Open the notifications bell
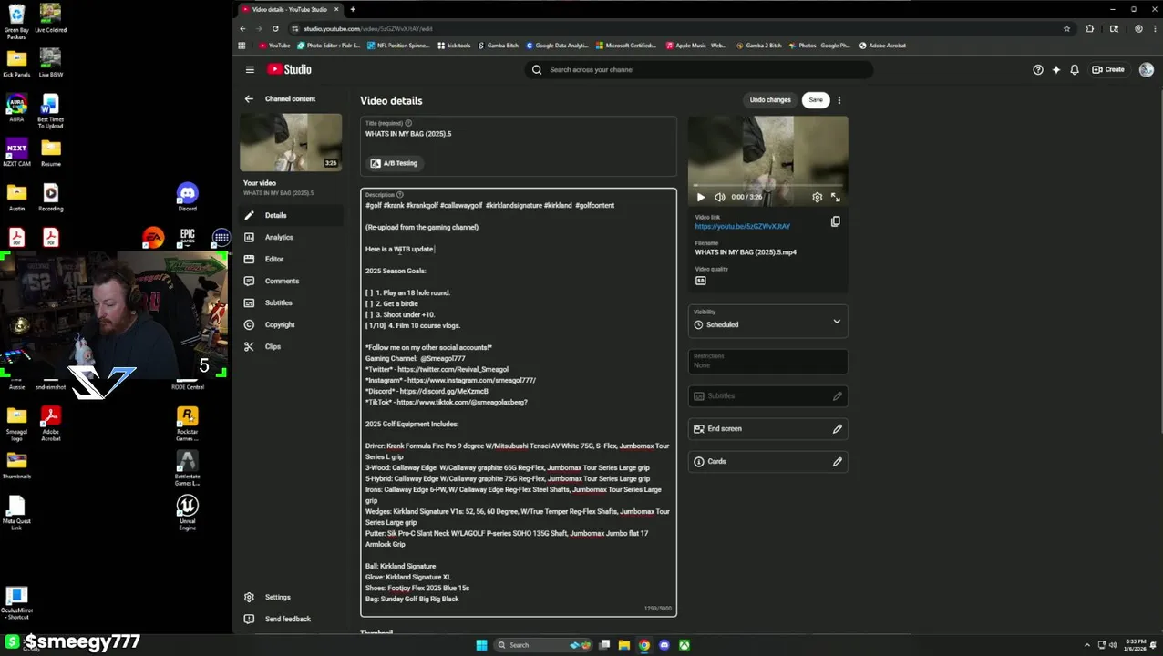Image resolution: width=1163 pixels, height=656 pixels. coord(1075,69)
